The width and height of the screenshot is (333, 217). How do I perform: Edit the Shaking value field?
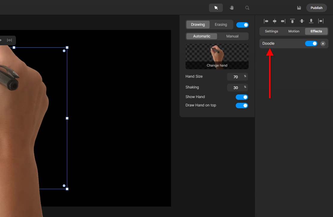coord(238,88)
